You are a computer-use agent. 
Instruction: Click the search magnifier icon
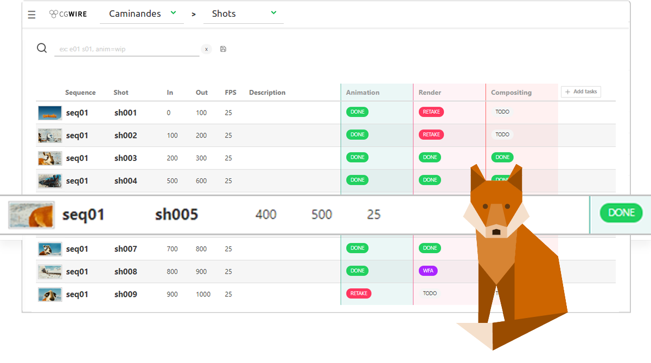pos(42,48)
